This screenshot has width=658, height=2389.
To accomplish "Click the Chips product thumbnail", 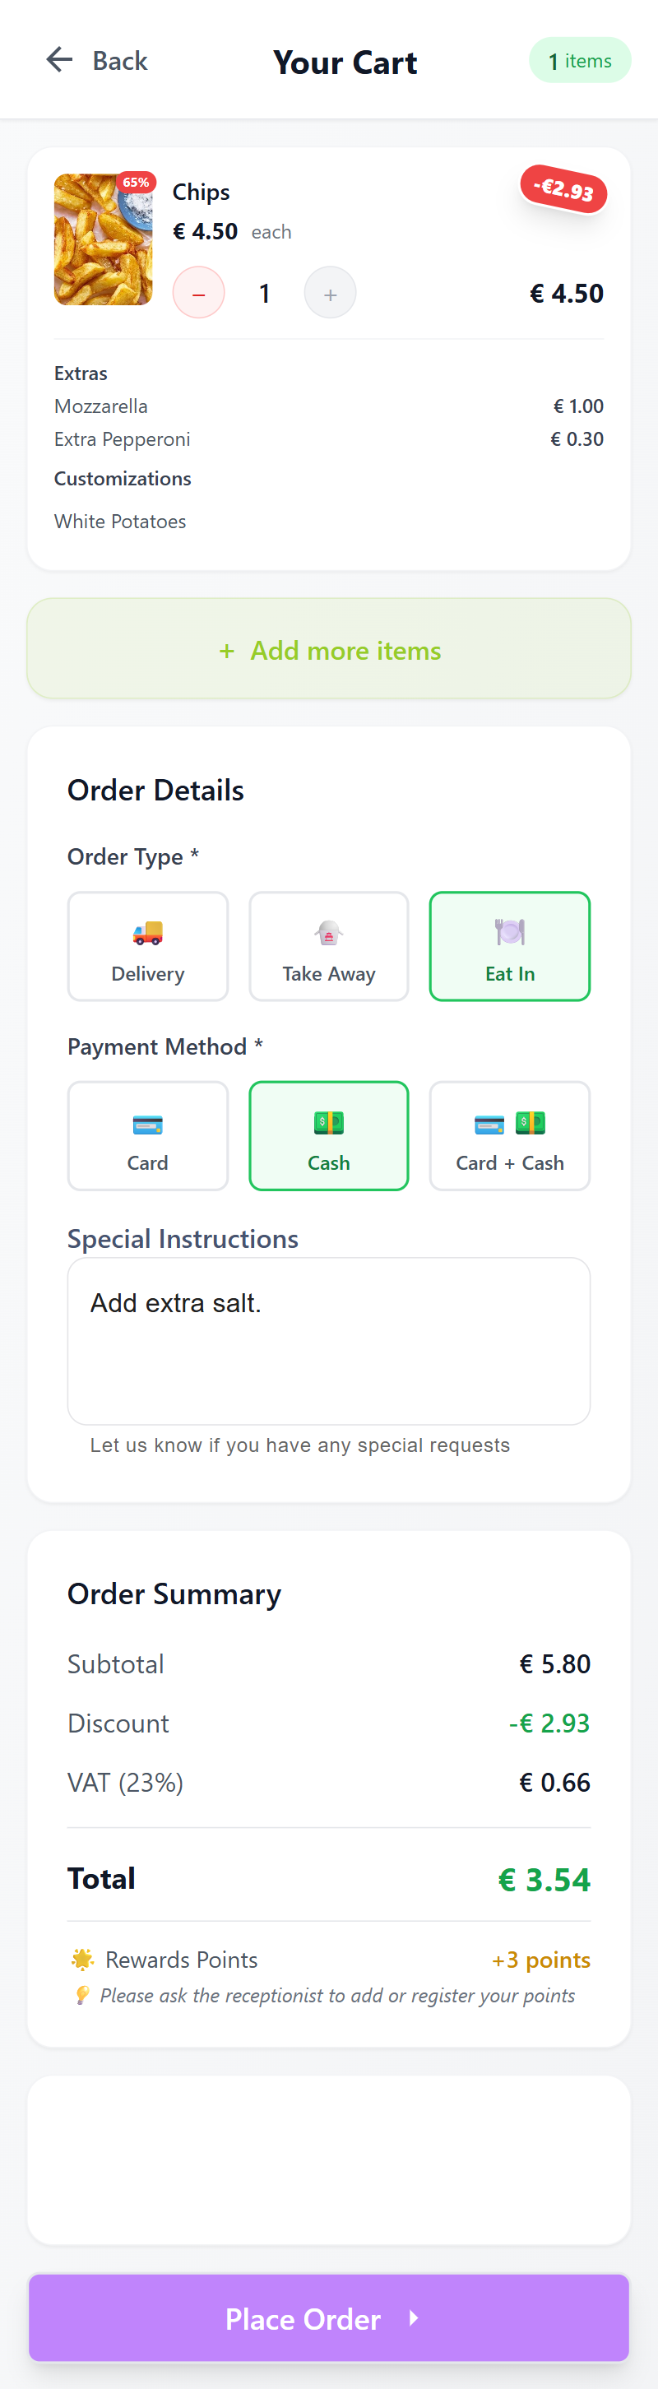I will click(103, 239).
